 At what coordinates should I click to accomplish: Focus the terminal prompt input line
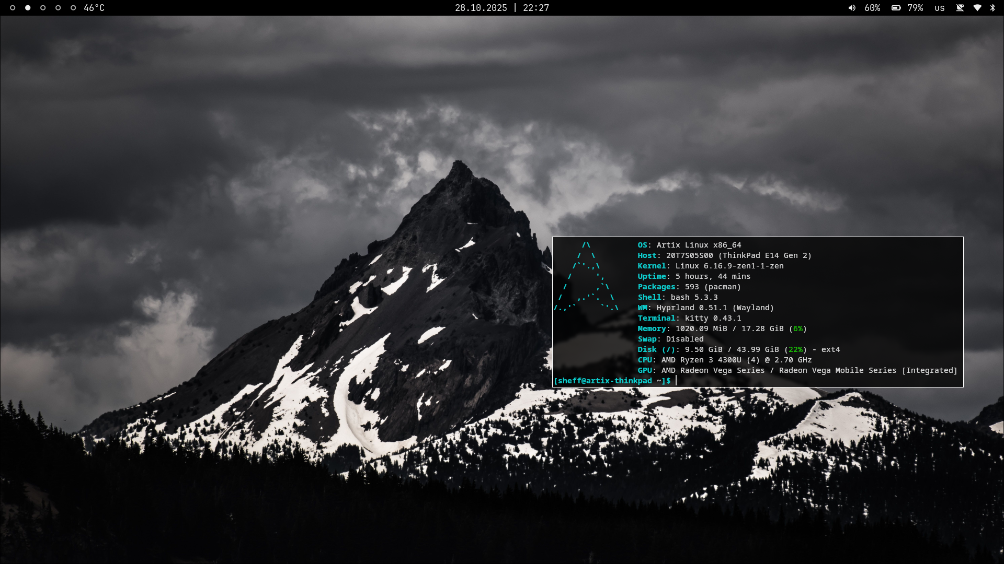coord(732,381)
